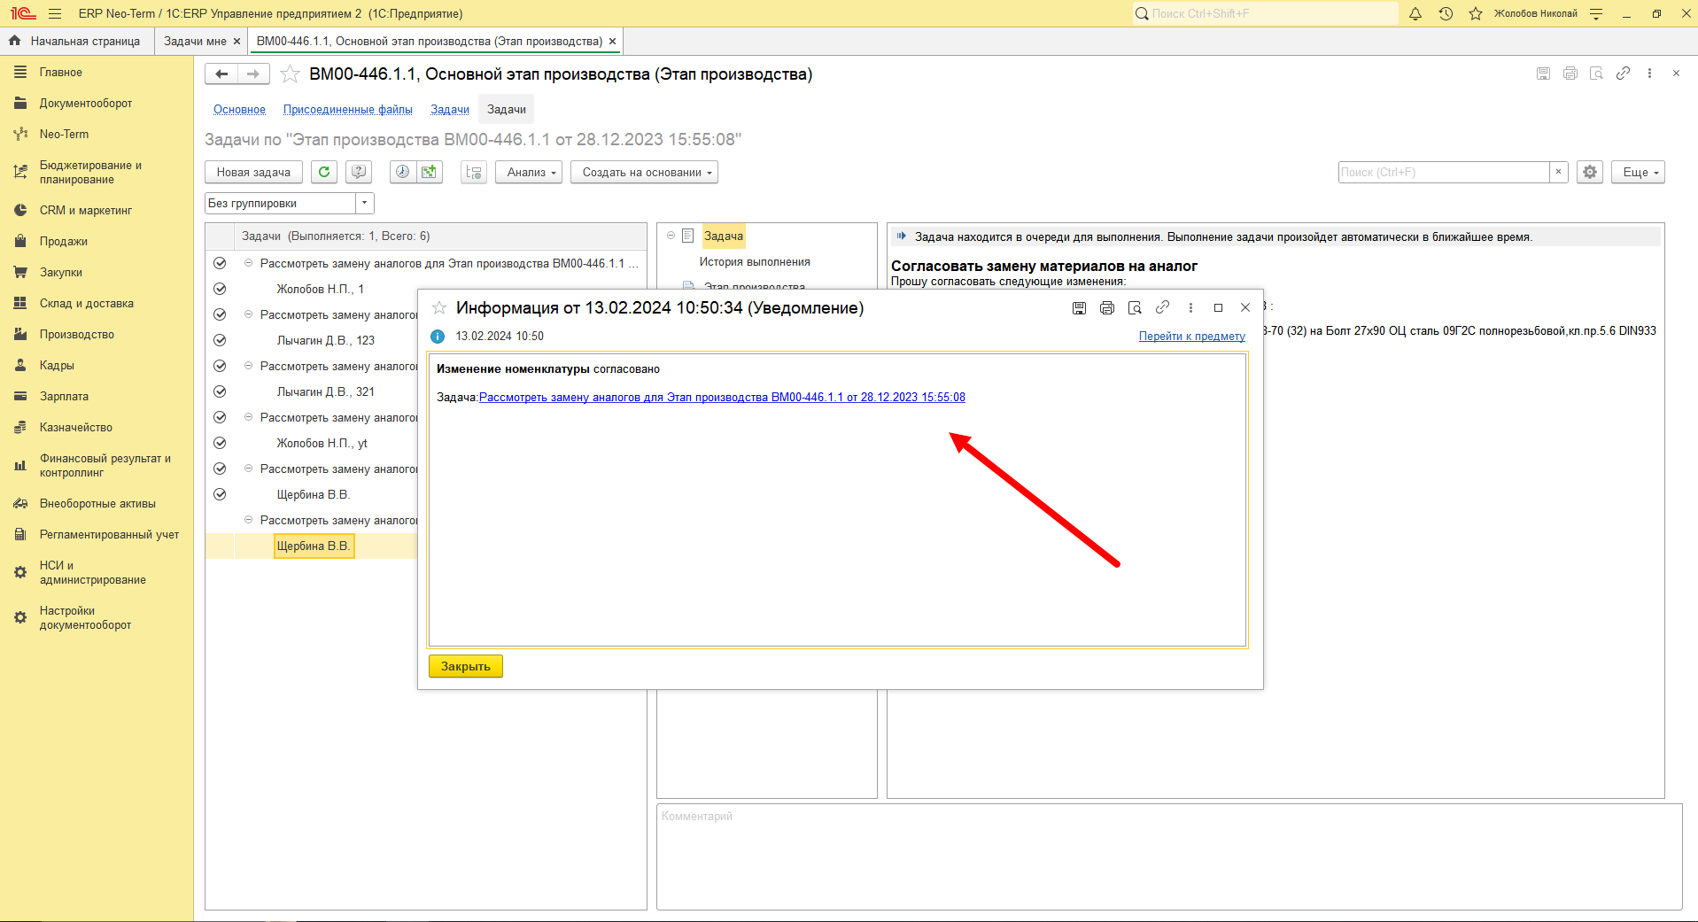Focus the global search field in the title bar

point(1266,13)
